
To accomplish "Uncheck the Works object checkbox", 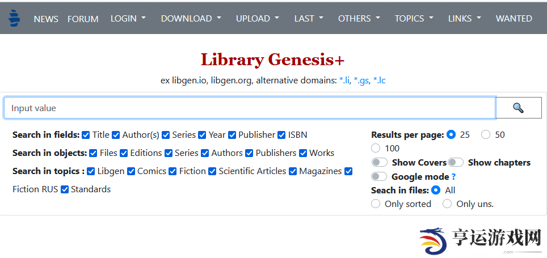I will click(x=303, y=153).
